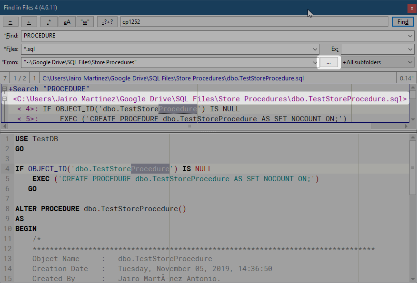This screenshot has width=417, height=283.
Task: Click the results horizontal scrollbar thumb
Action: click(189, 126)
